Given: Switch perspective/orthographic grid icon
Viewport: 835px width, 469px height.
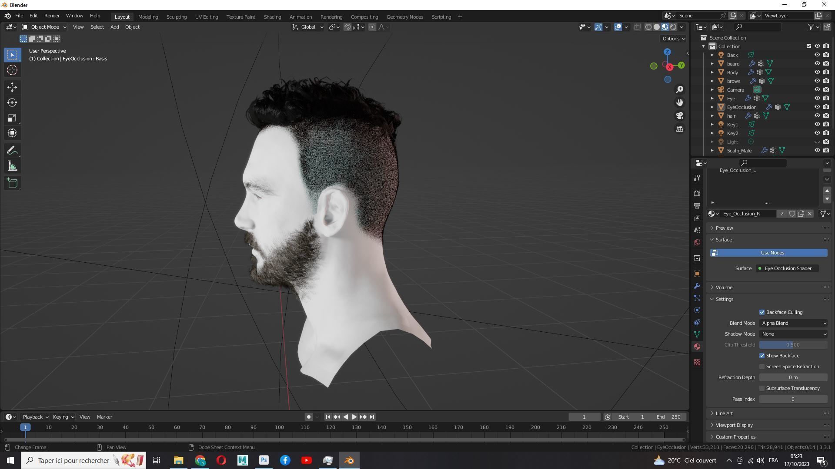Looking at the screenshot, I should (680, 129).
